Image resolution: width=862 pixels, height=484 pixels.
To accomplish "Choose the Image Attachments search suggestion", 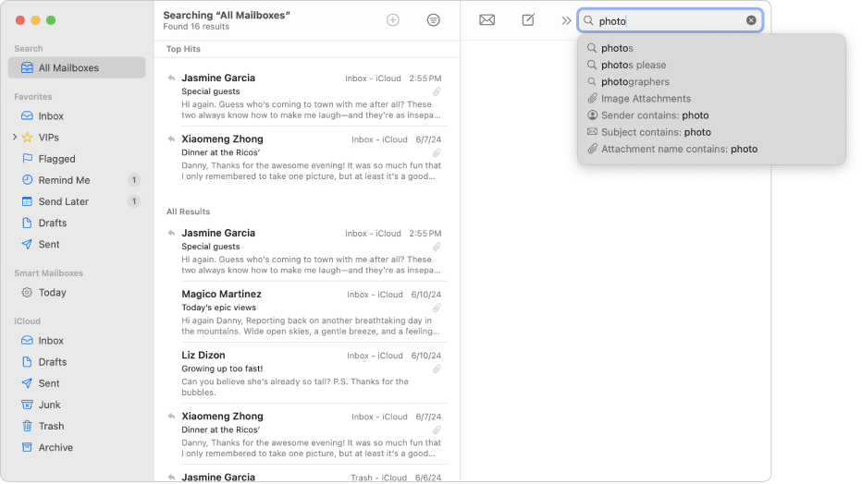I will [x=646, y=99].
